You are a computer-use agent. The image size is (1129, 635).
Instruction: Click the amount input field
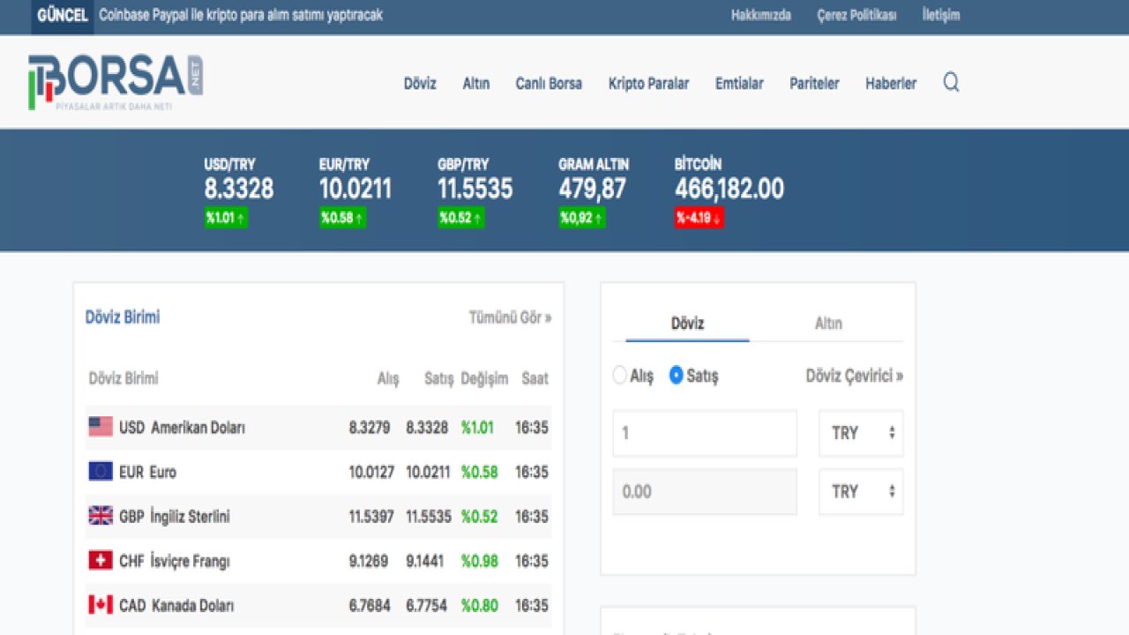704,433
